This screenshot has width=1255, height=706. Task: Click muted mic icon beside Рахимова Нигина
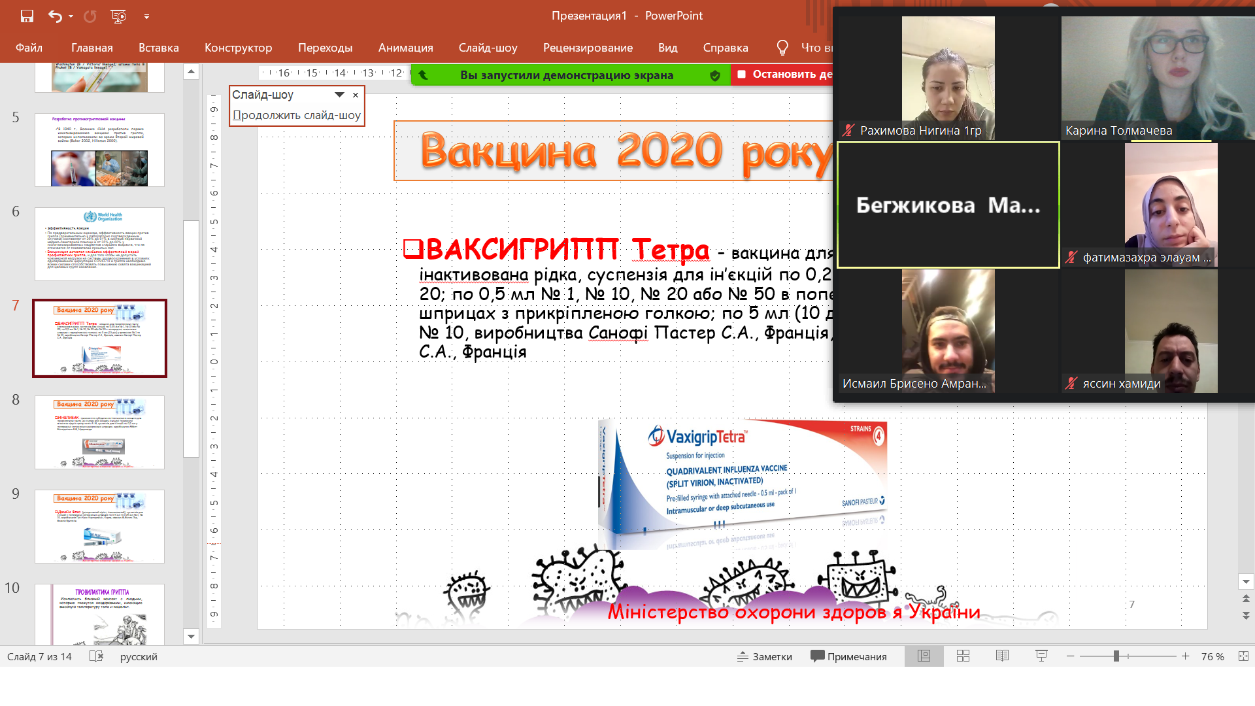(848, 130)
